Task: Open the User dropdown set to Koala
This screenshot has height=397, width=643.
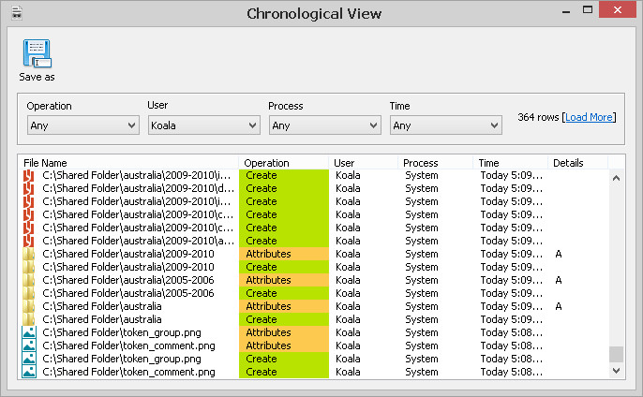Action: point(203,125)
